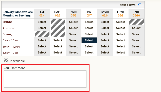The width and height of the screenshot is (161, 92).
Task: Select Tuesday 05/7 Afternoon slot
Action: [x=89, y=28]
